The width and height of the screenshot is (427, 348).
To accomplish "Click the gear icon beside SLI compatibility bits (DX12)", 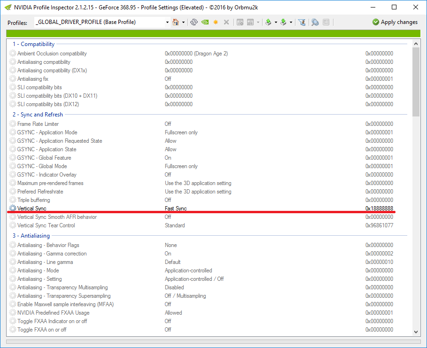I will (x=13, y=104).
